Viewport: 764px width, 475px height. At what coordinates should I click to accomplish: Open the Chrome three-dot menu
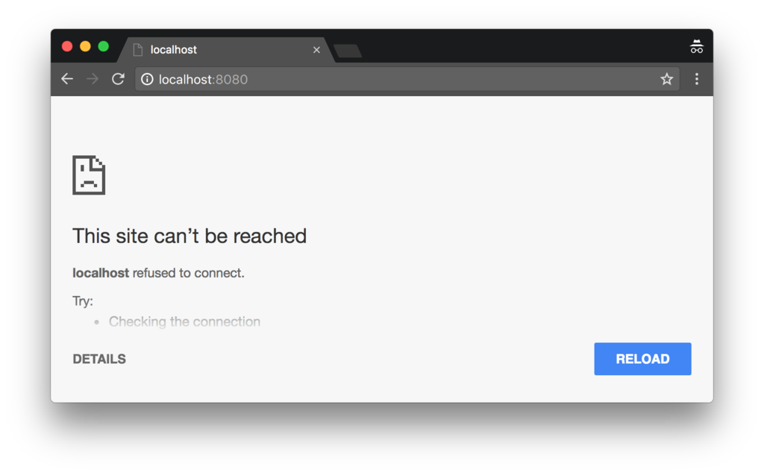[x=697, y=79]
